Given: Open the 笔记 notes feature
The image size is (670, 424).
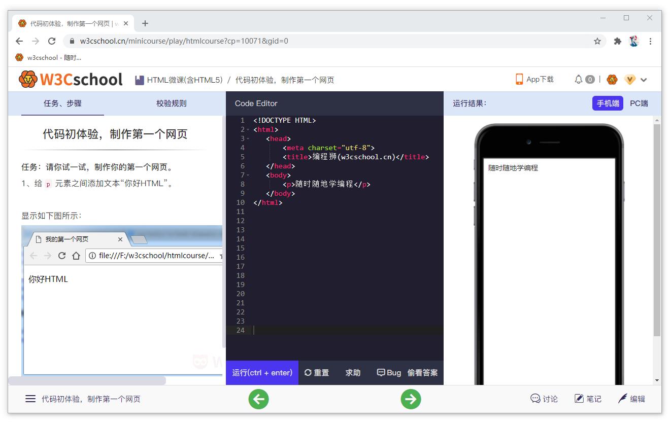Looking at the screenshot, I should click(x=588, y=399).
